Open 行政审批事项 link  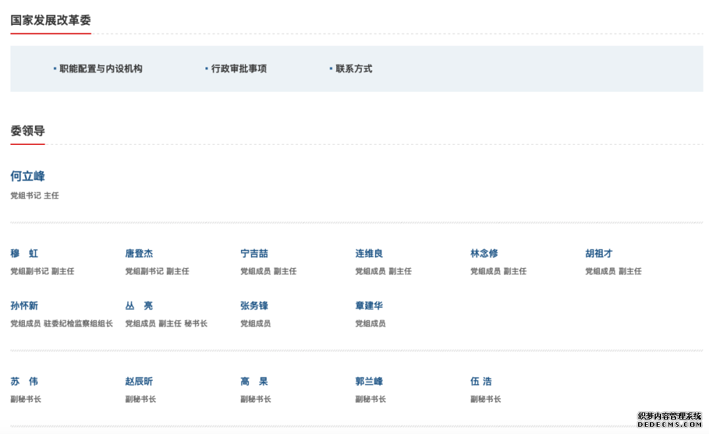coord(239,69)
